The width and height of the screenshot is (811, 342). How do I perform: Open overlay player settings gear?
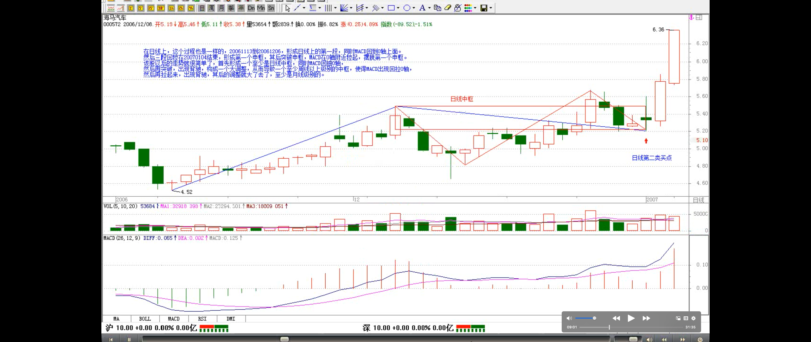pos(693,318)
